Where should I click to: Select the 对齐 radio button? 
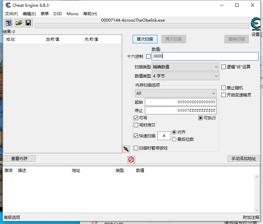pyautogui.click(x=174, y=132)
